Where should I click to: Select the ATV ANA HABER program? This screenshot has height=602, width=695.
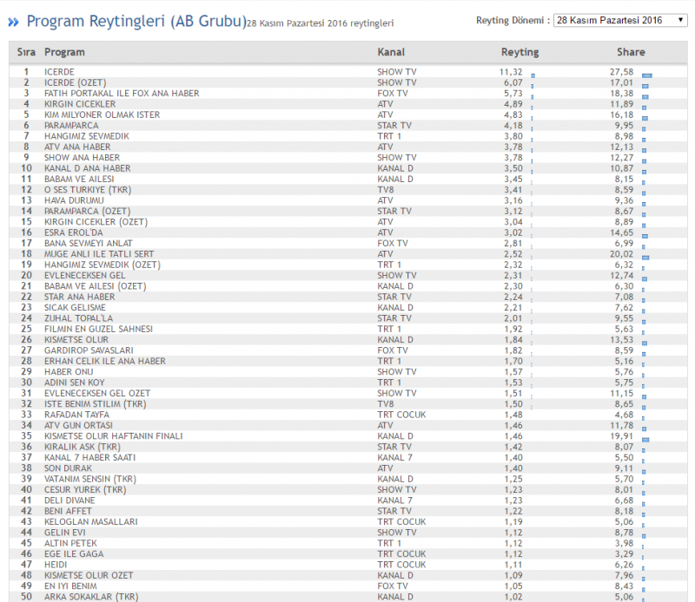(77, 147)
